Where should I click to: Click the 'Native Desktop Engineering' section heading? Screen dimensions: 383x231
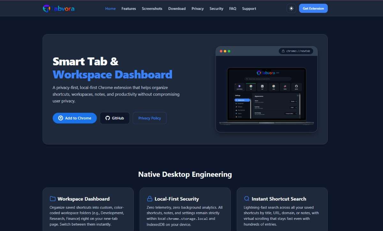pos(185,174)
